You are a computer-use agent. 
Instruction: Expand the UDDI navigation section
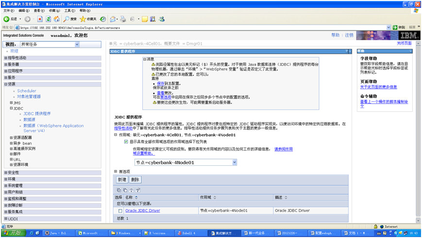pyautogui.click(x=6, y=219)
